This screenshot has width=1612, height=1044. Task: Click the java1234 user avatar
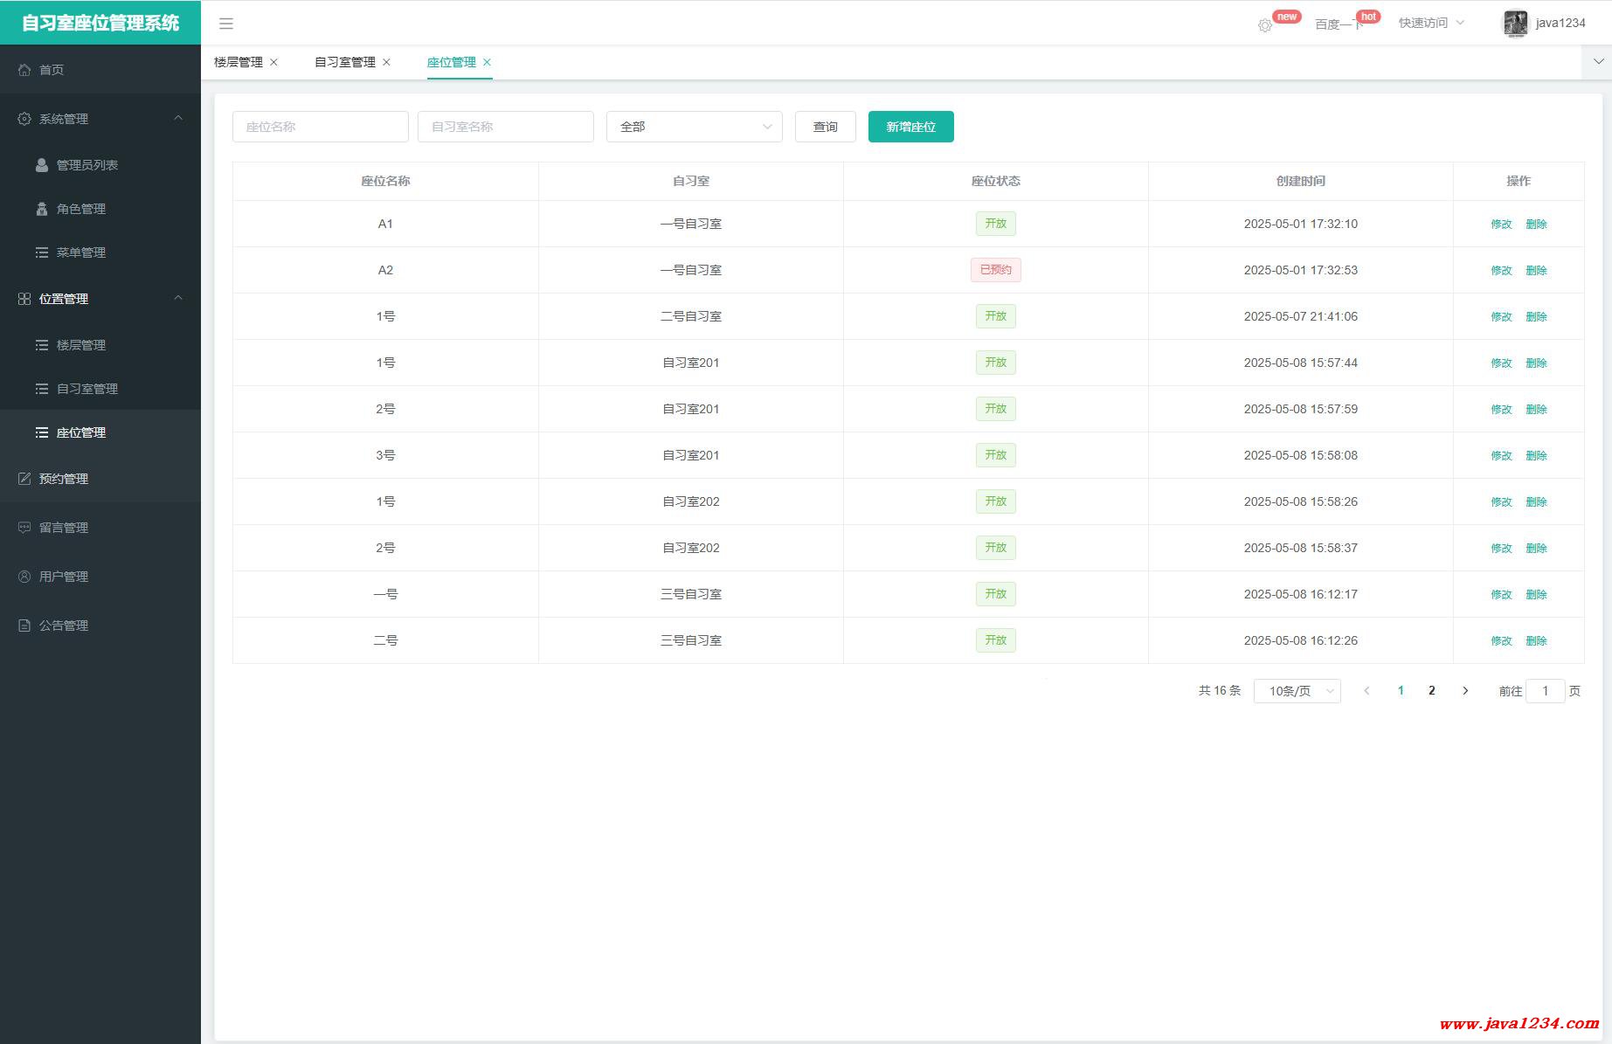point(1514,24)
